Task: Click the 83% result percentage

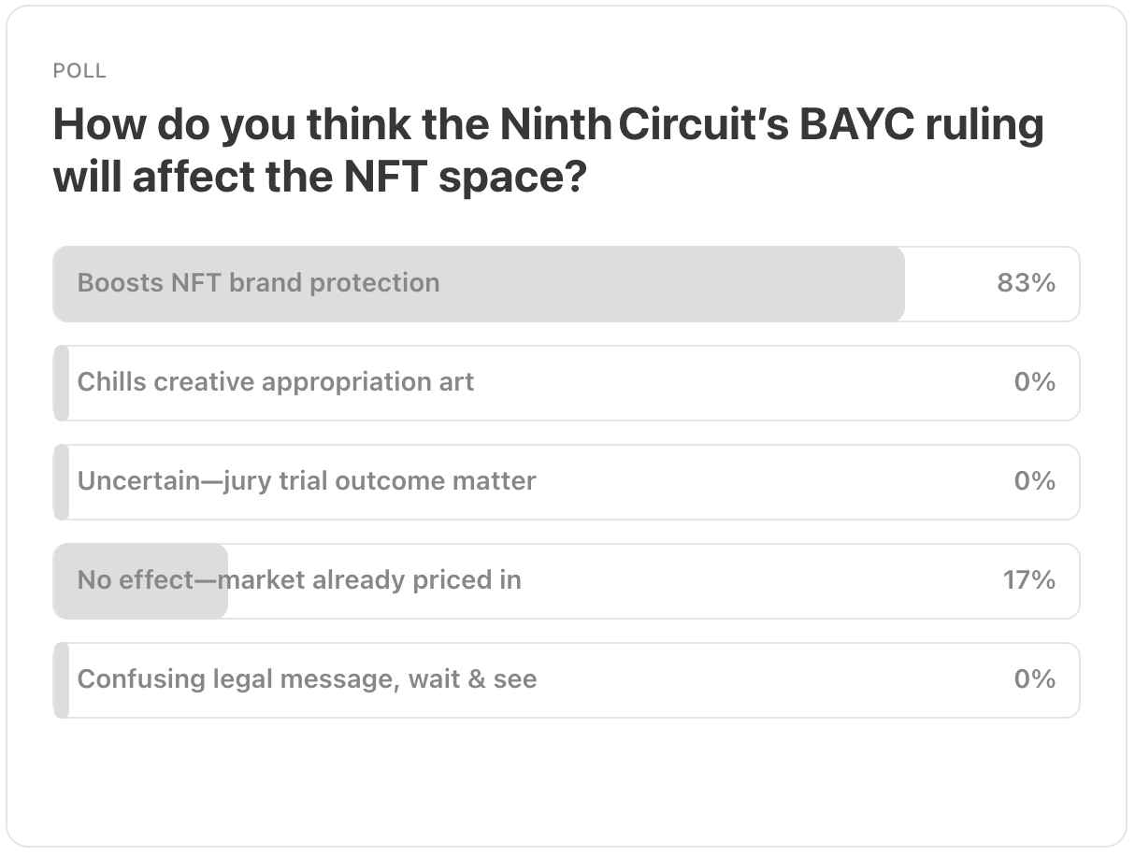Action: point(1026,283)
